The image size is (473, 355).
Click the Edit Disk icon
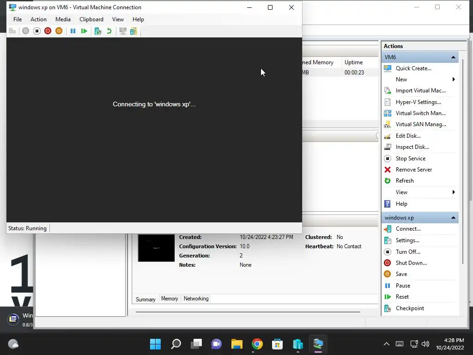pyautogui.click(x=388, y=136)
